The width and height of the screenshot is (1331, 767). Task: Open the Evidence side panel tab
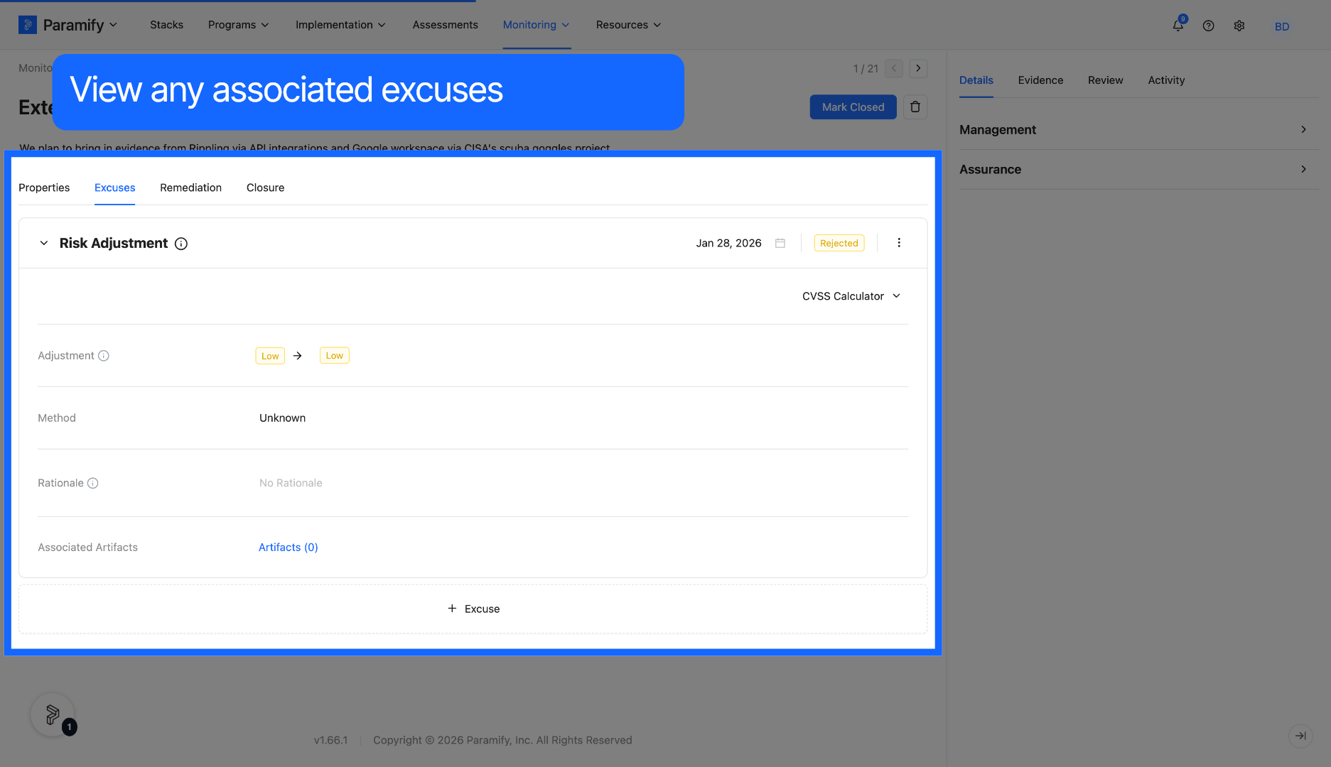coord(1040,80)
